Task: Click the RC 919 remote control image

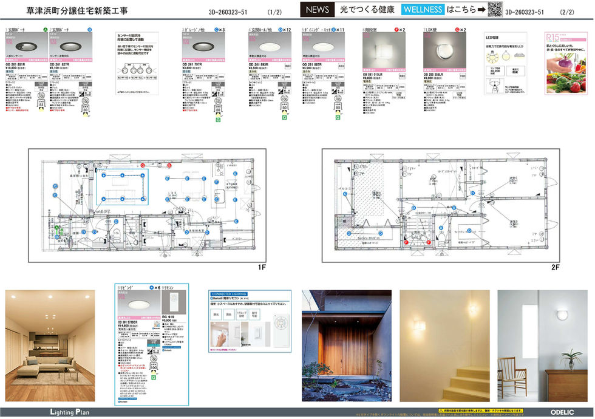Action: (x=174, y=302)
